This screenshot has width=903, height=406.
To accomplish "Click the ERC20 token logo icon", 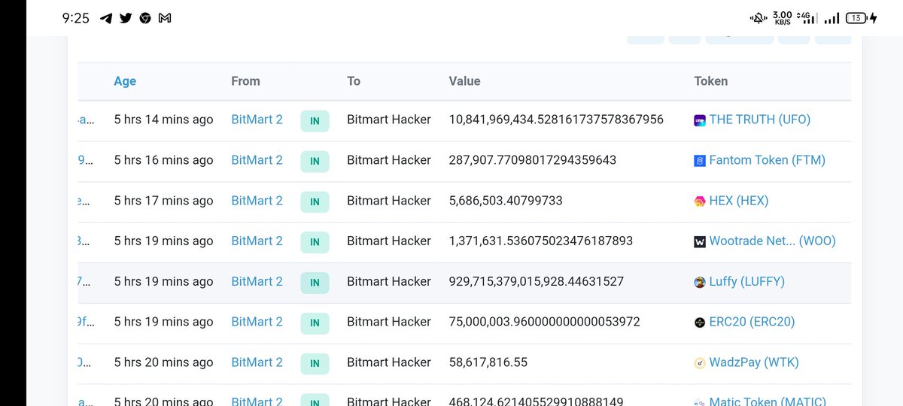I will (x=700, y=323).
